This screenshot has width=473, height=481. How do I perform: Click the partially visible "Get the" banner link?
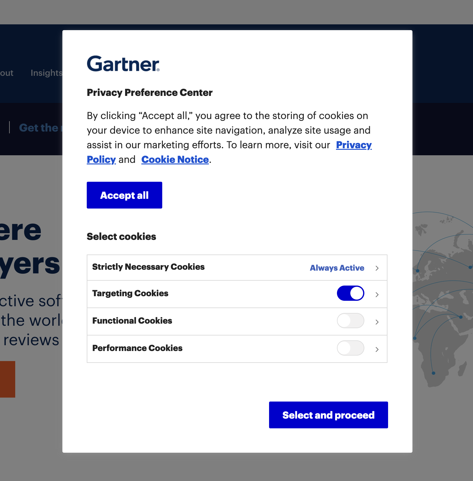tap(40, 128)
